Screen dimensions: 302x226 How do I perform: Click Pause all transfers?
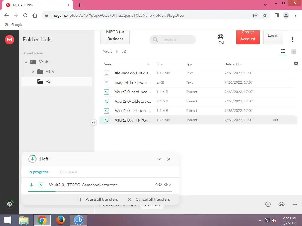pyautogui.click(x=98, y=199)
